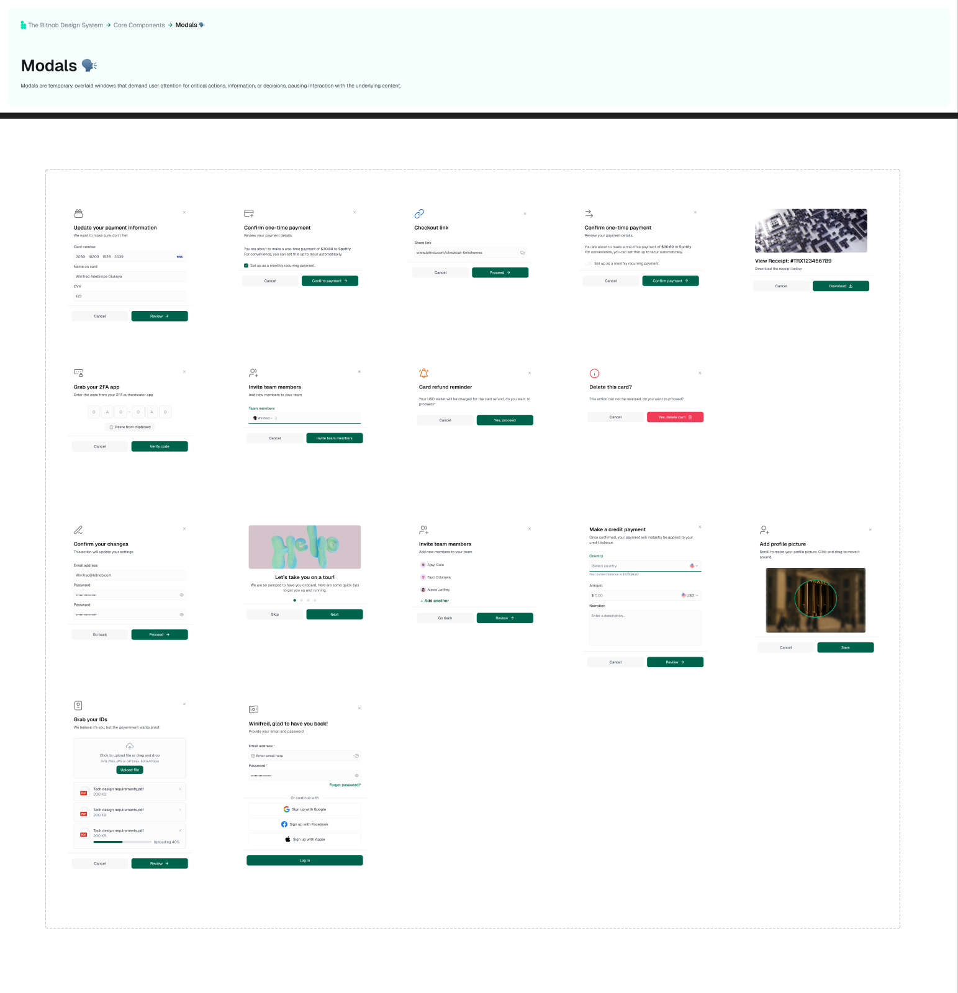Screen dimensions: 958x993
Task: Click the wallet icon above Update your payment information
Action: tap(78, 213)
